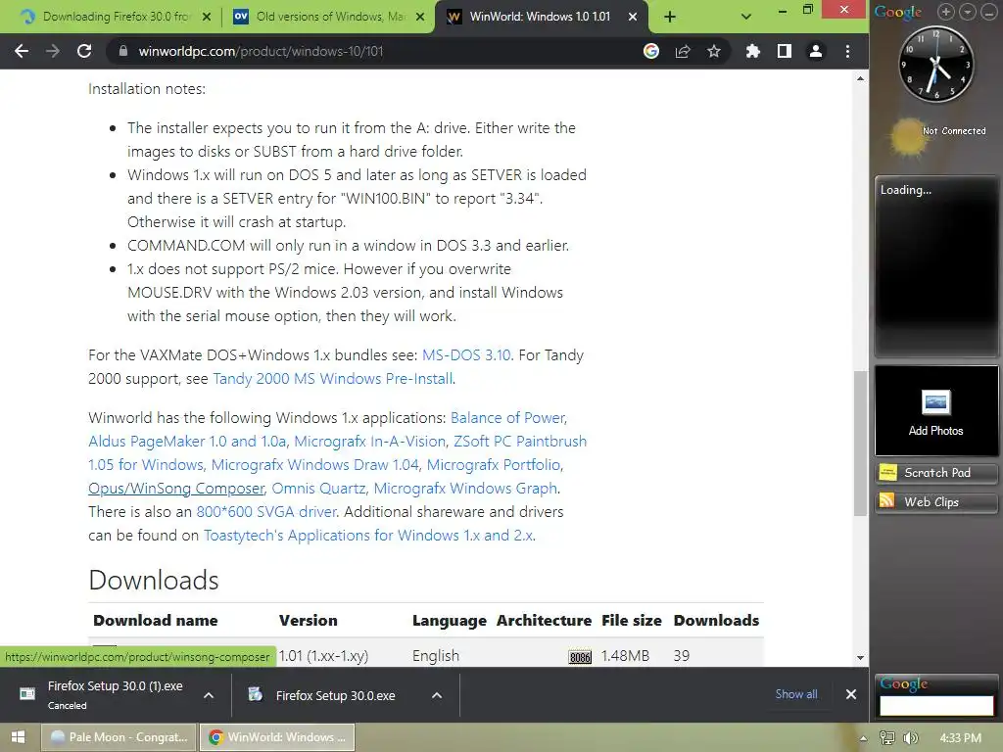Screen dimensions: 1003x752
Task: Open the Opus/WinSong Composer link
Action: (x=176, y=489)
